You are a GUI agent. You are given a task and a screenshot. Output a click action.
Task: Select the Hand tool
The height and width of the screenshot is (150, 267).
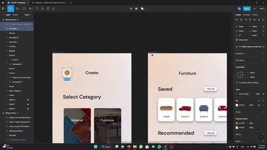coord(48,9)
